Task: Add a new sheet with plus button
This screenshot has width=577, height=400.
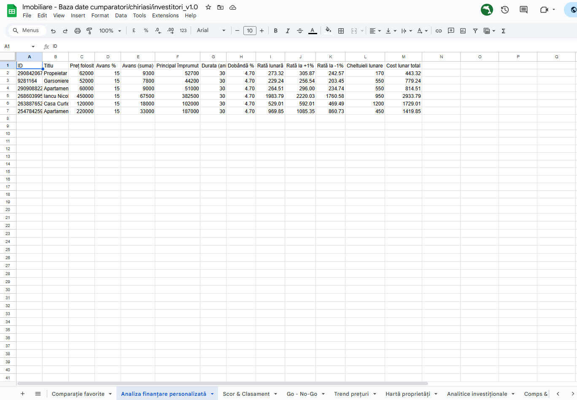Action: pos(23,394)
